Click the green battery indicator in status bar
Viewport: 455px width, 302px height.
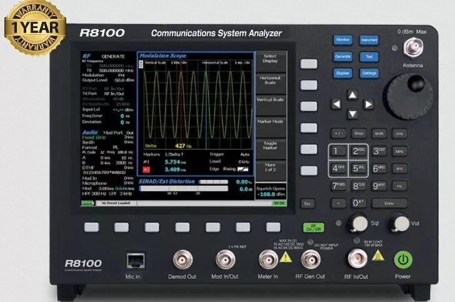click(87, 203)
